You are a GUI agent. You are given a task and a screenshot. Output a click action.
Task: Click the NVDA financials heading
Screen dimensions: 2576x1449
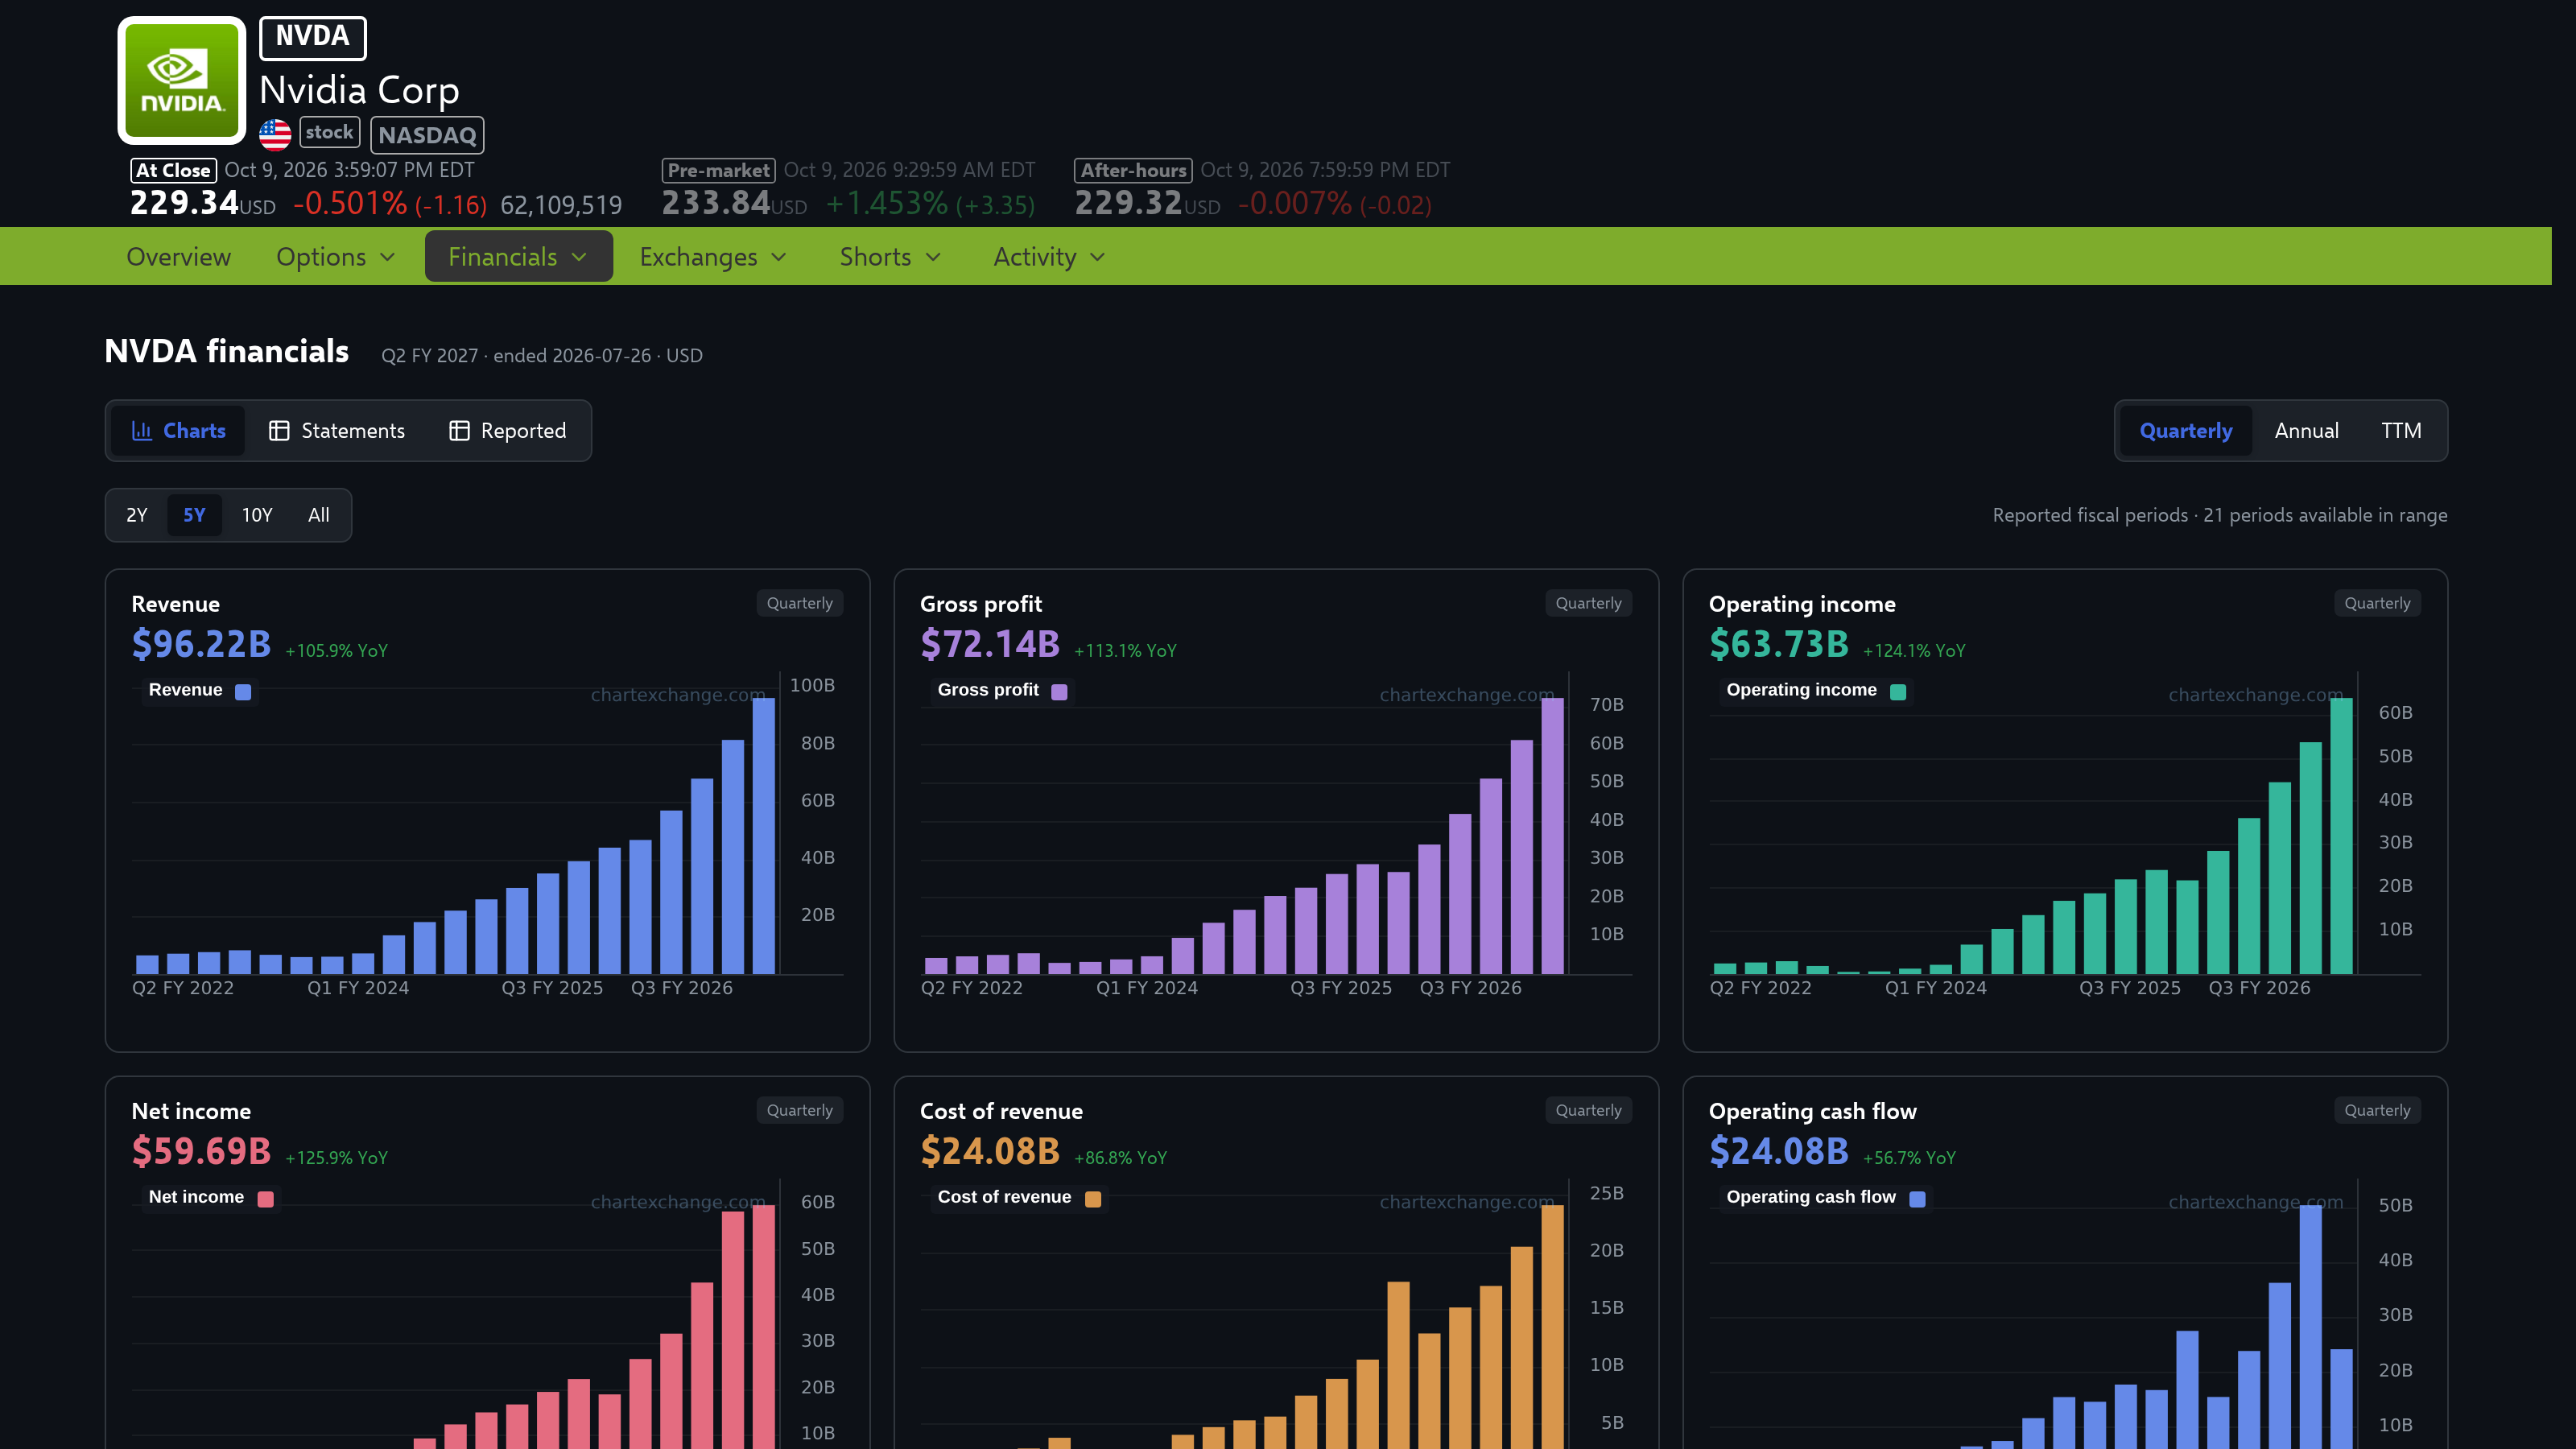click(227, 351)
